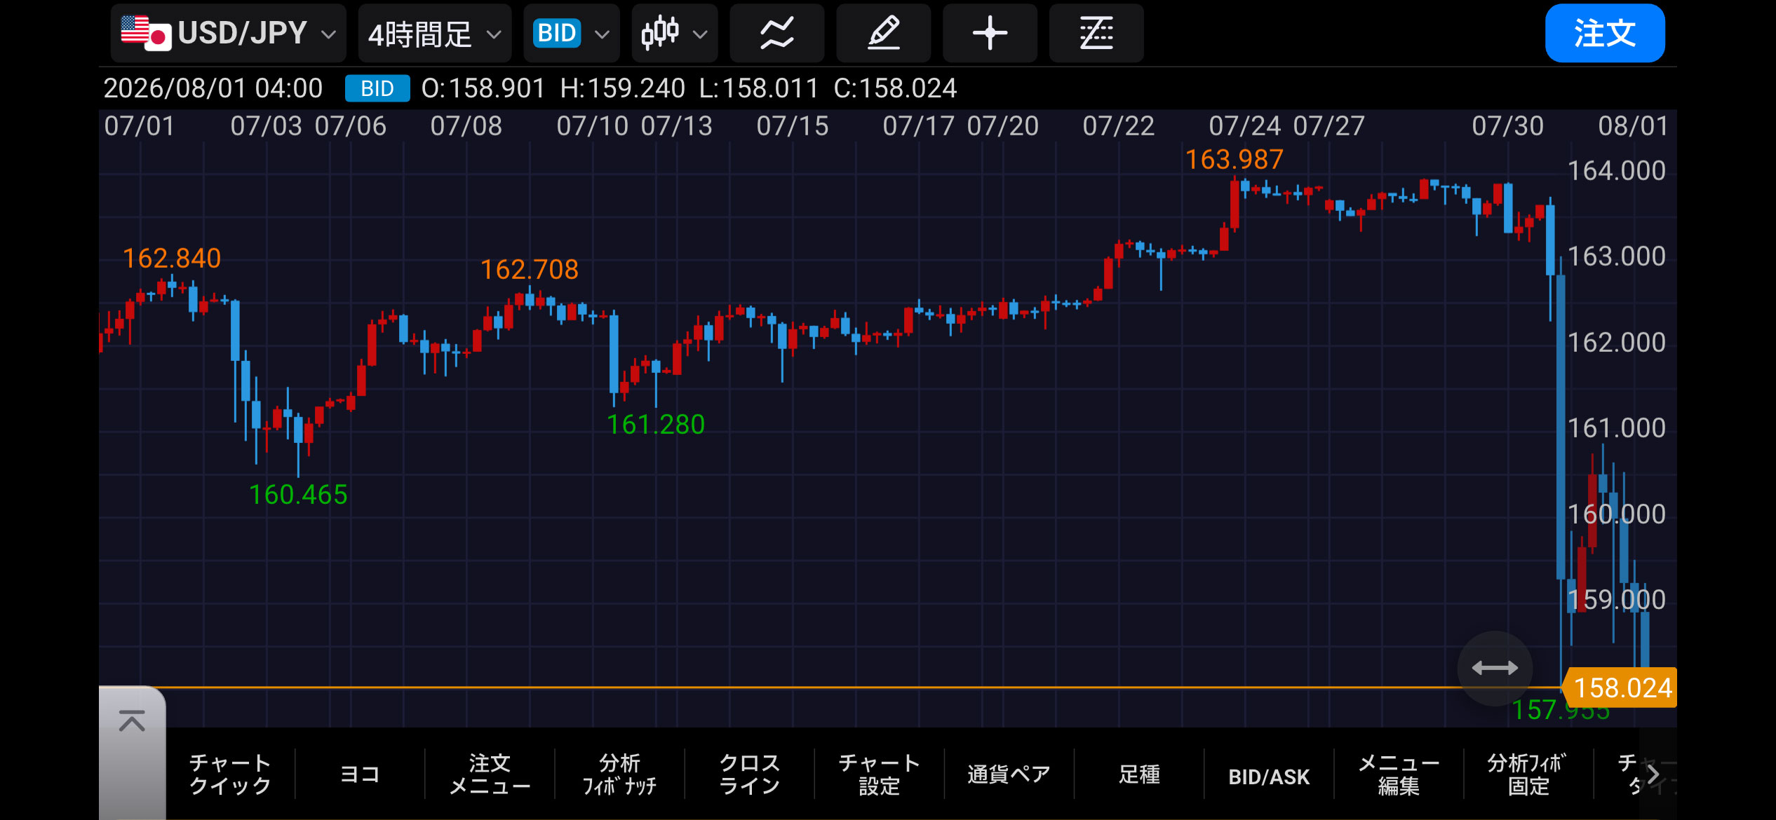Tap the US/Japan flag icon
Screen dimensions: 1776x820
[x=146, y=33]
